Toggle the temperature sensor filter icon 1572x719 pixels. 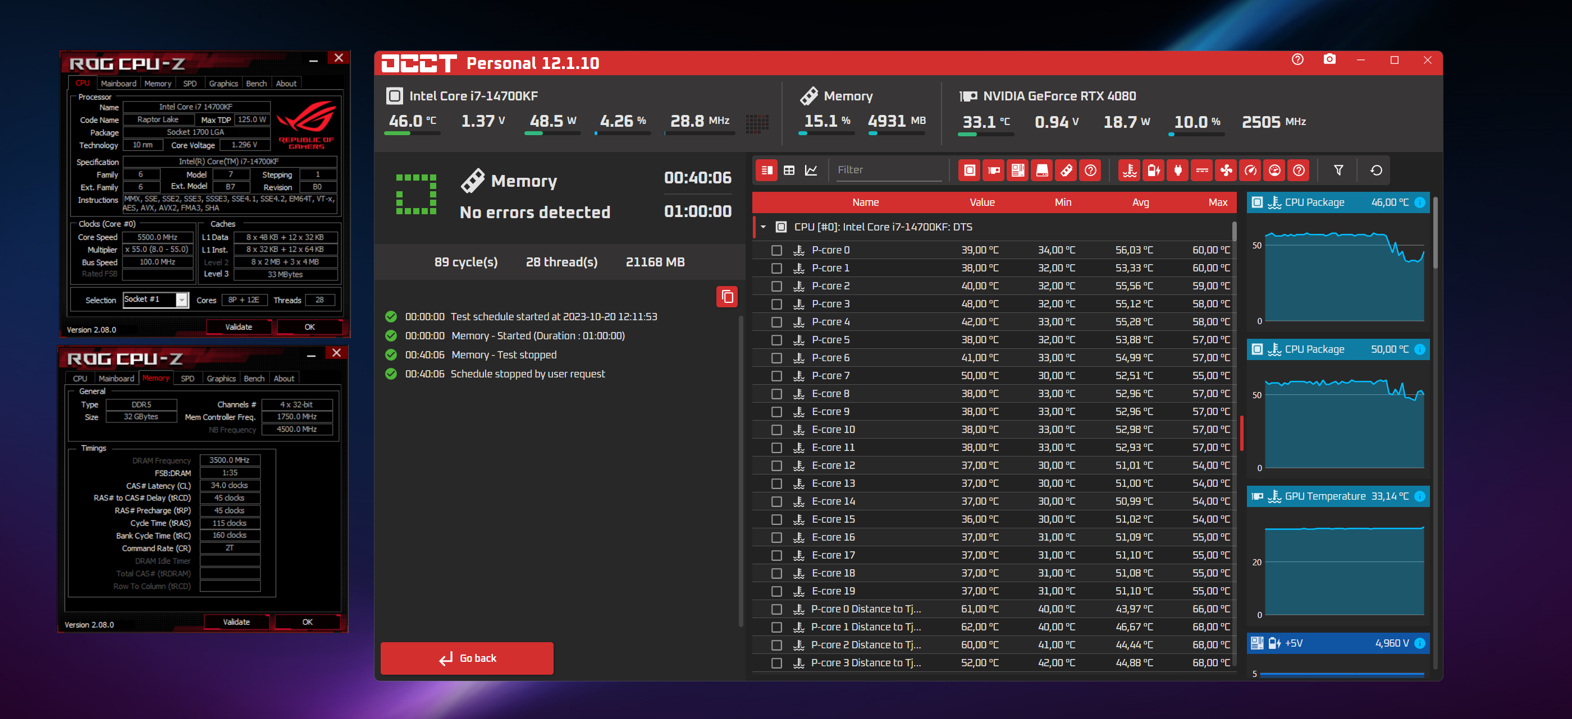(1130, 170)
